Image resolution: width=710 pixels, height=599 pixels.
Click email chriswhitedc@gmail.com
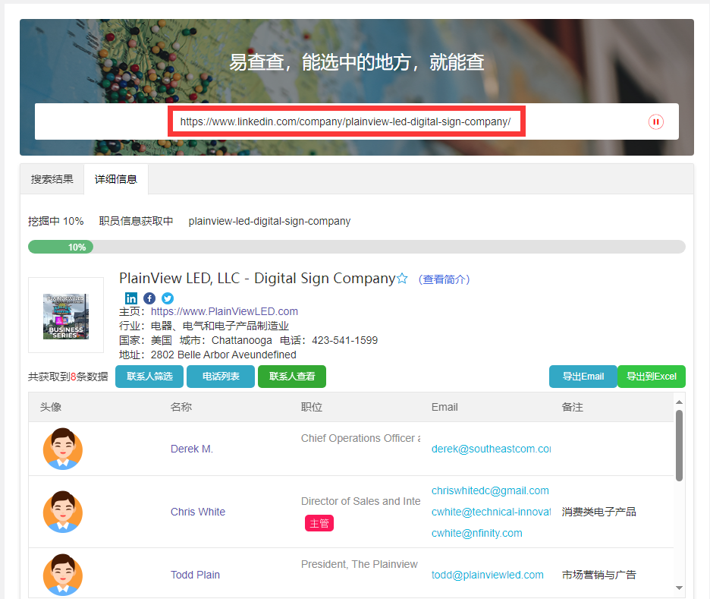coord(490,490)
